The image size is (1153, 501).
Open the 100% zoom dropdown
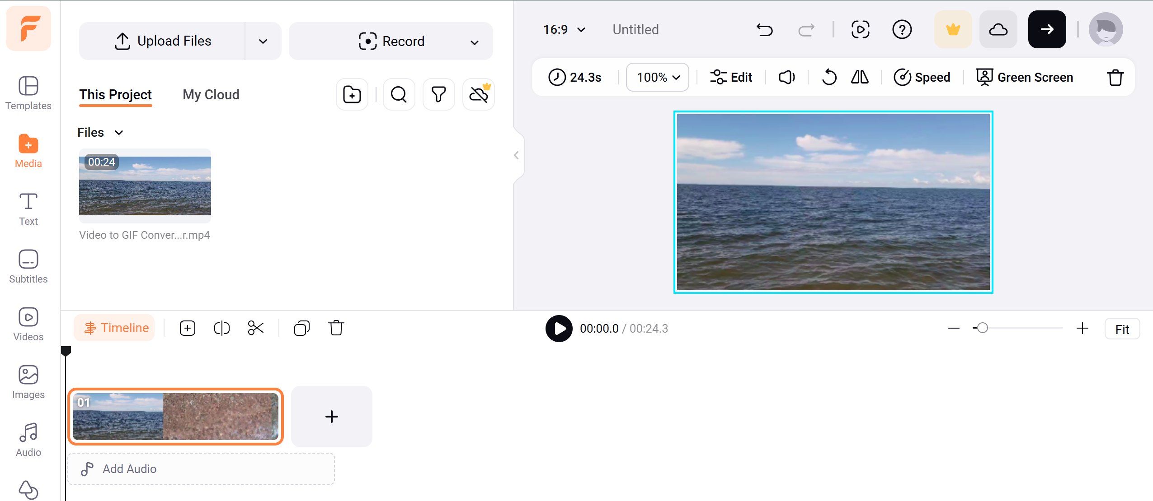pos(658,77)
